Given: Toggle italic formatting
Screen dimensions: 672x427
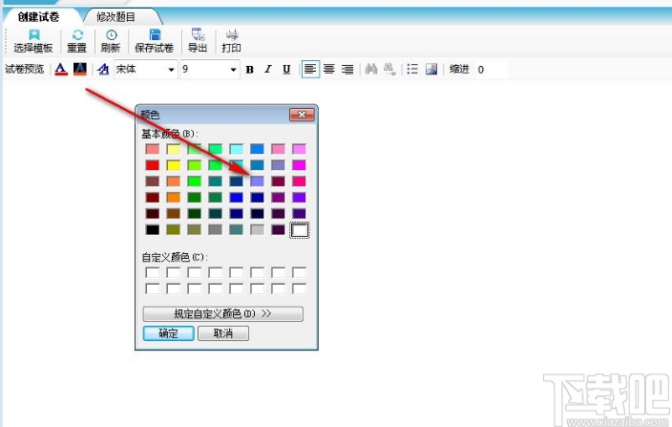Looking at the screenshot, I should point(268,70).
